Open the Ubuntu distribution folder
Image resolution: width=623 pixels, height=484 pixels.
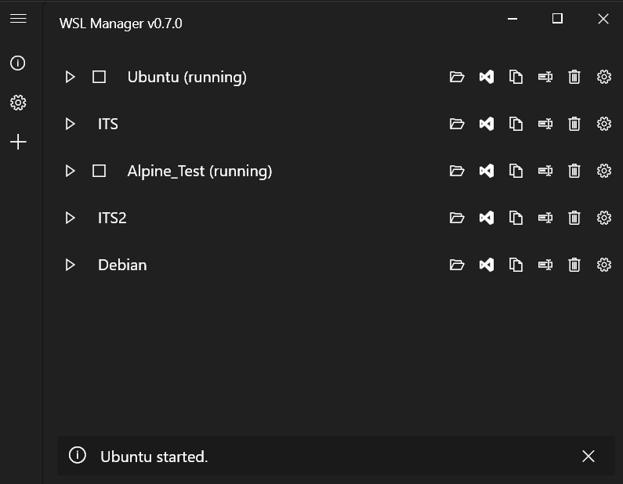(x=457, y=77)
